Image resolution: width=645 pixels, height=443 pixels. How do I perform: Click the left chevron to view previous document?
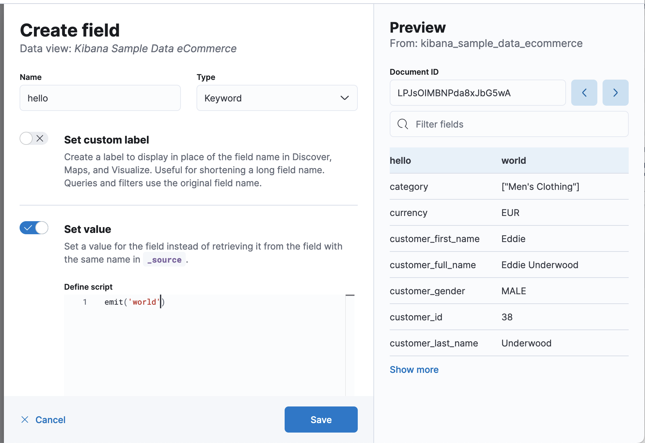point(584,93)
